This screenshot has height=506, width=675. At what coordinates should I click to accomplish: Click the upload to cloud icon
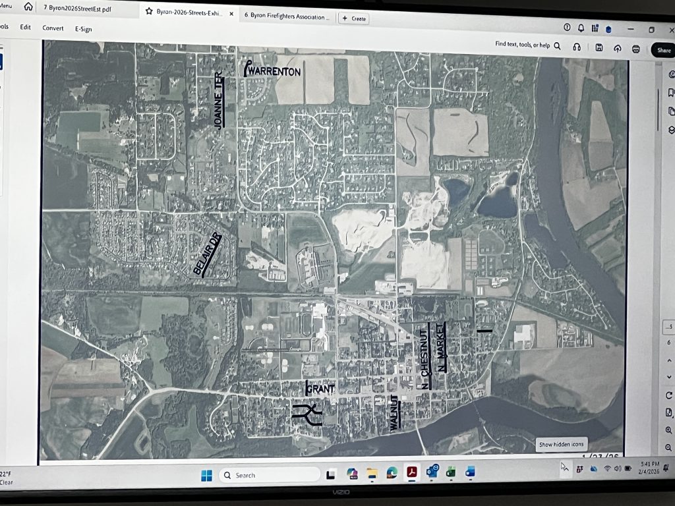(x=617, y=48)
